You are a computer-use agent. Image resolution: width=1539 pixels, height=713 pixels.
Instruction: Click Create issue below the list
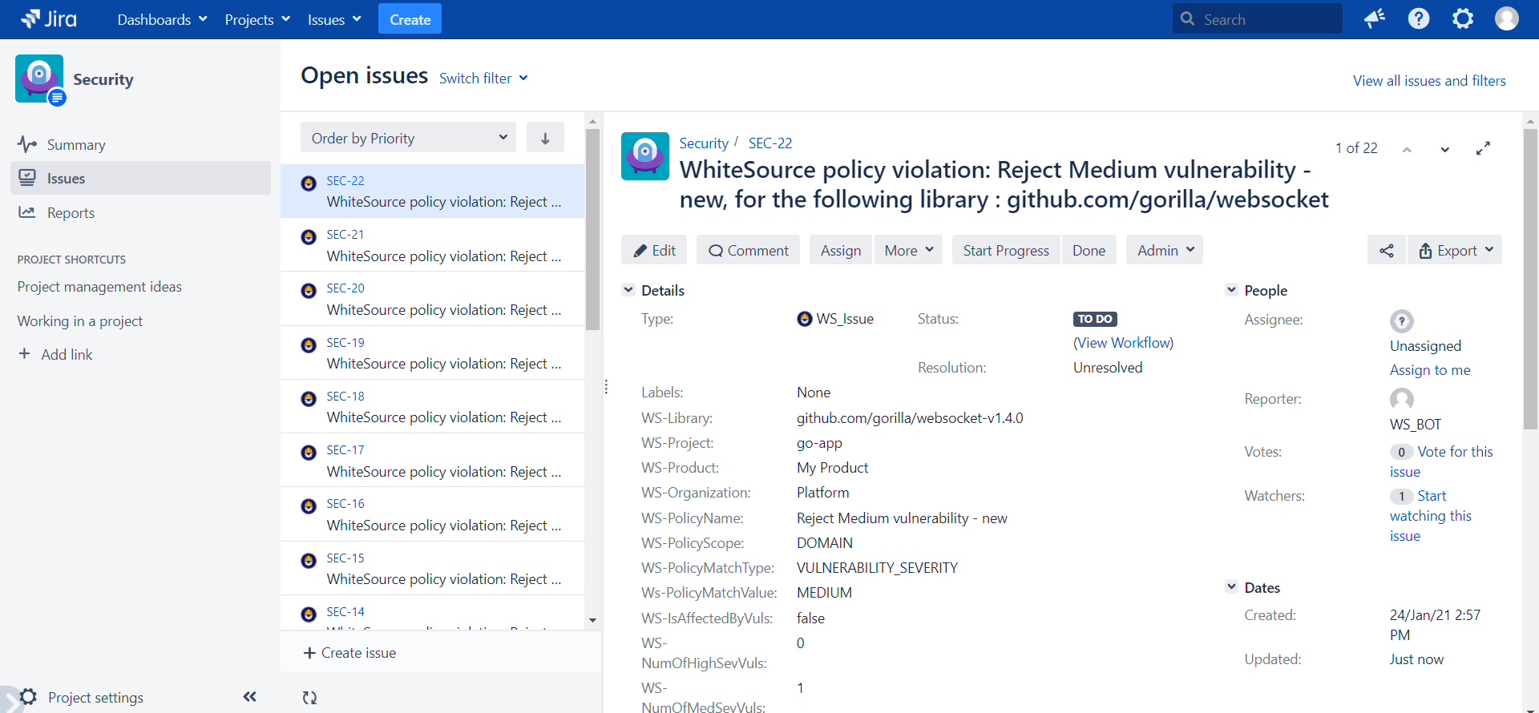click(x=350, y=653)
